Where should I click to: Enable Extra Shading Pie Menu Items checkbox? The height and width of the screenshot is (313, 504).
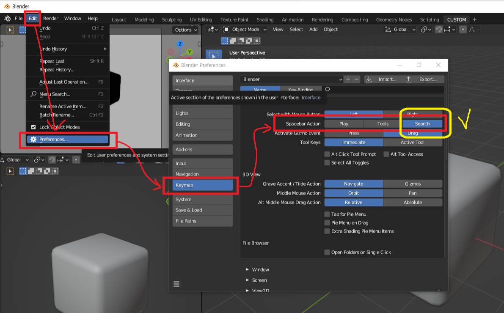[327, 231]
